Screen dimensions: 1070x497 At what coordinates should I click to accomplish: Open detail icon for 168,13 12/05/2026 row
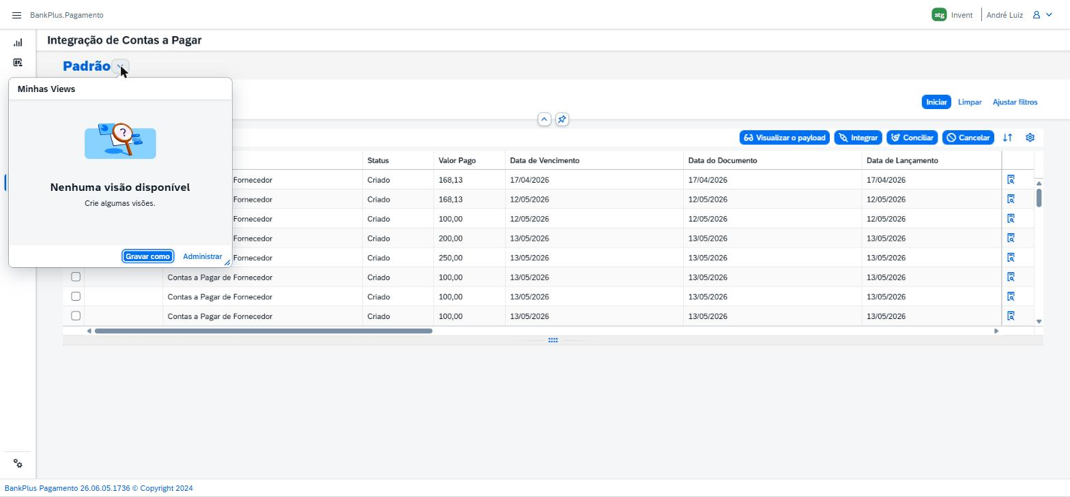click(x=1011, y=199)
